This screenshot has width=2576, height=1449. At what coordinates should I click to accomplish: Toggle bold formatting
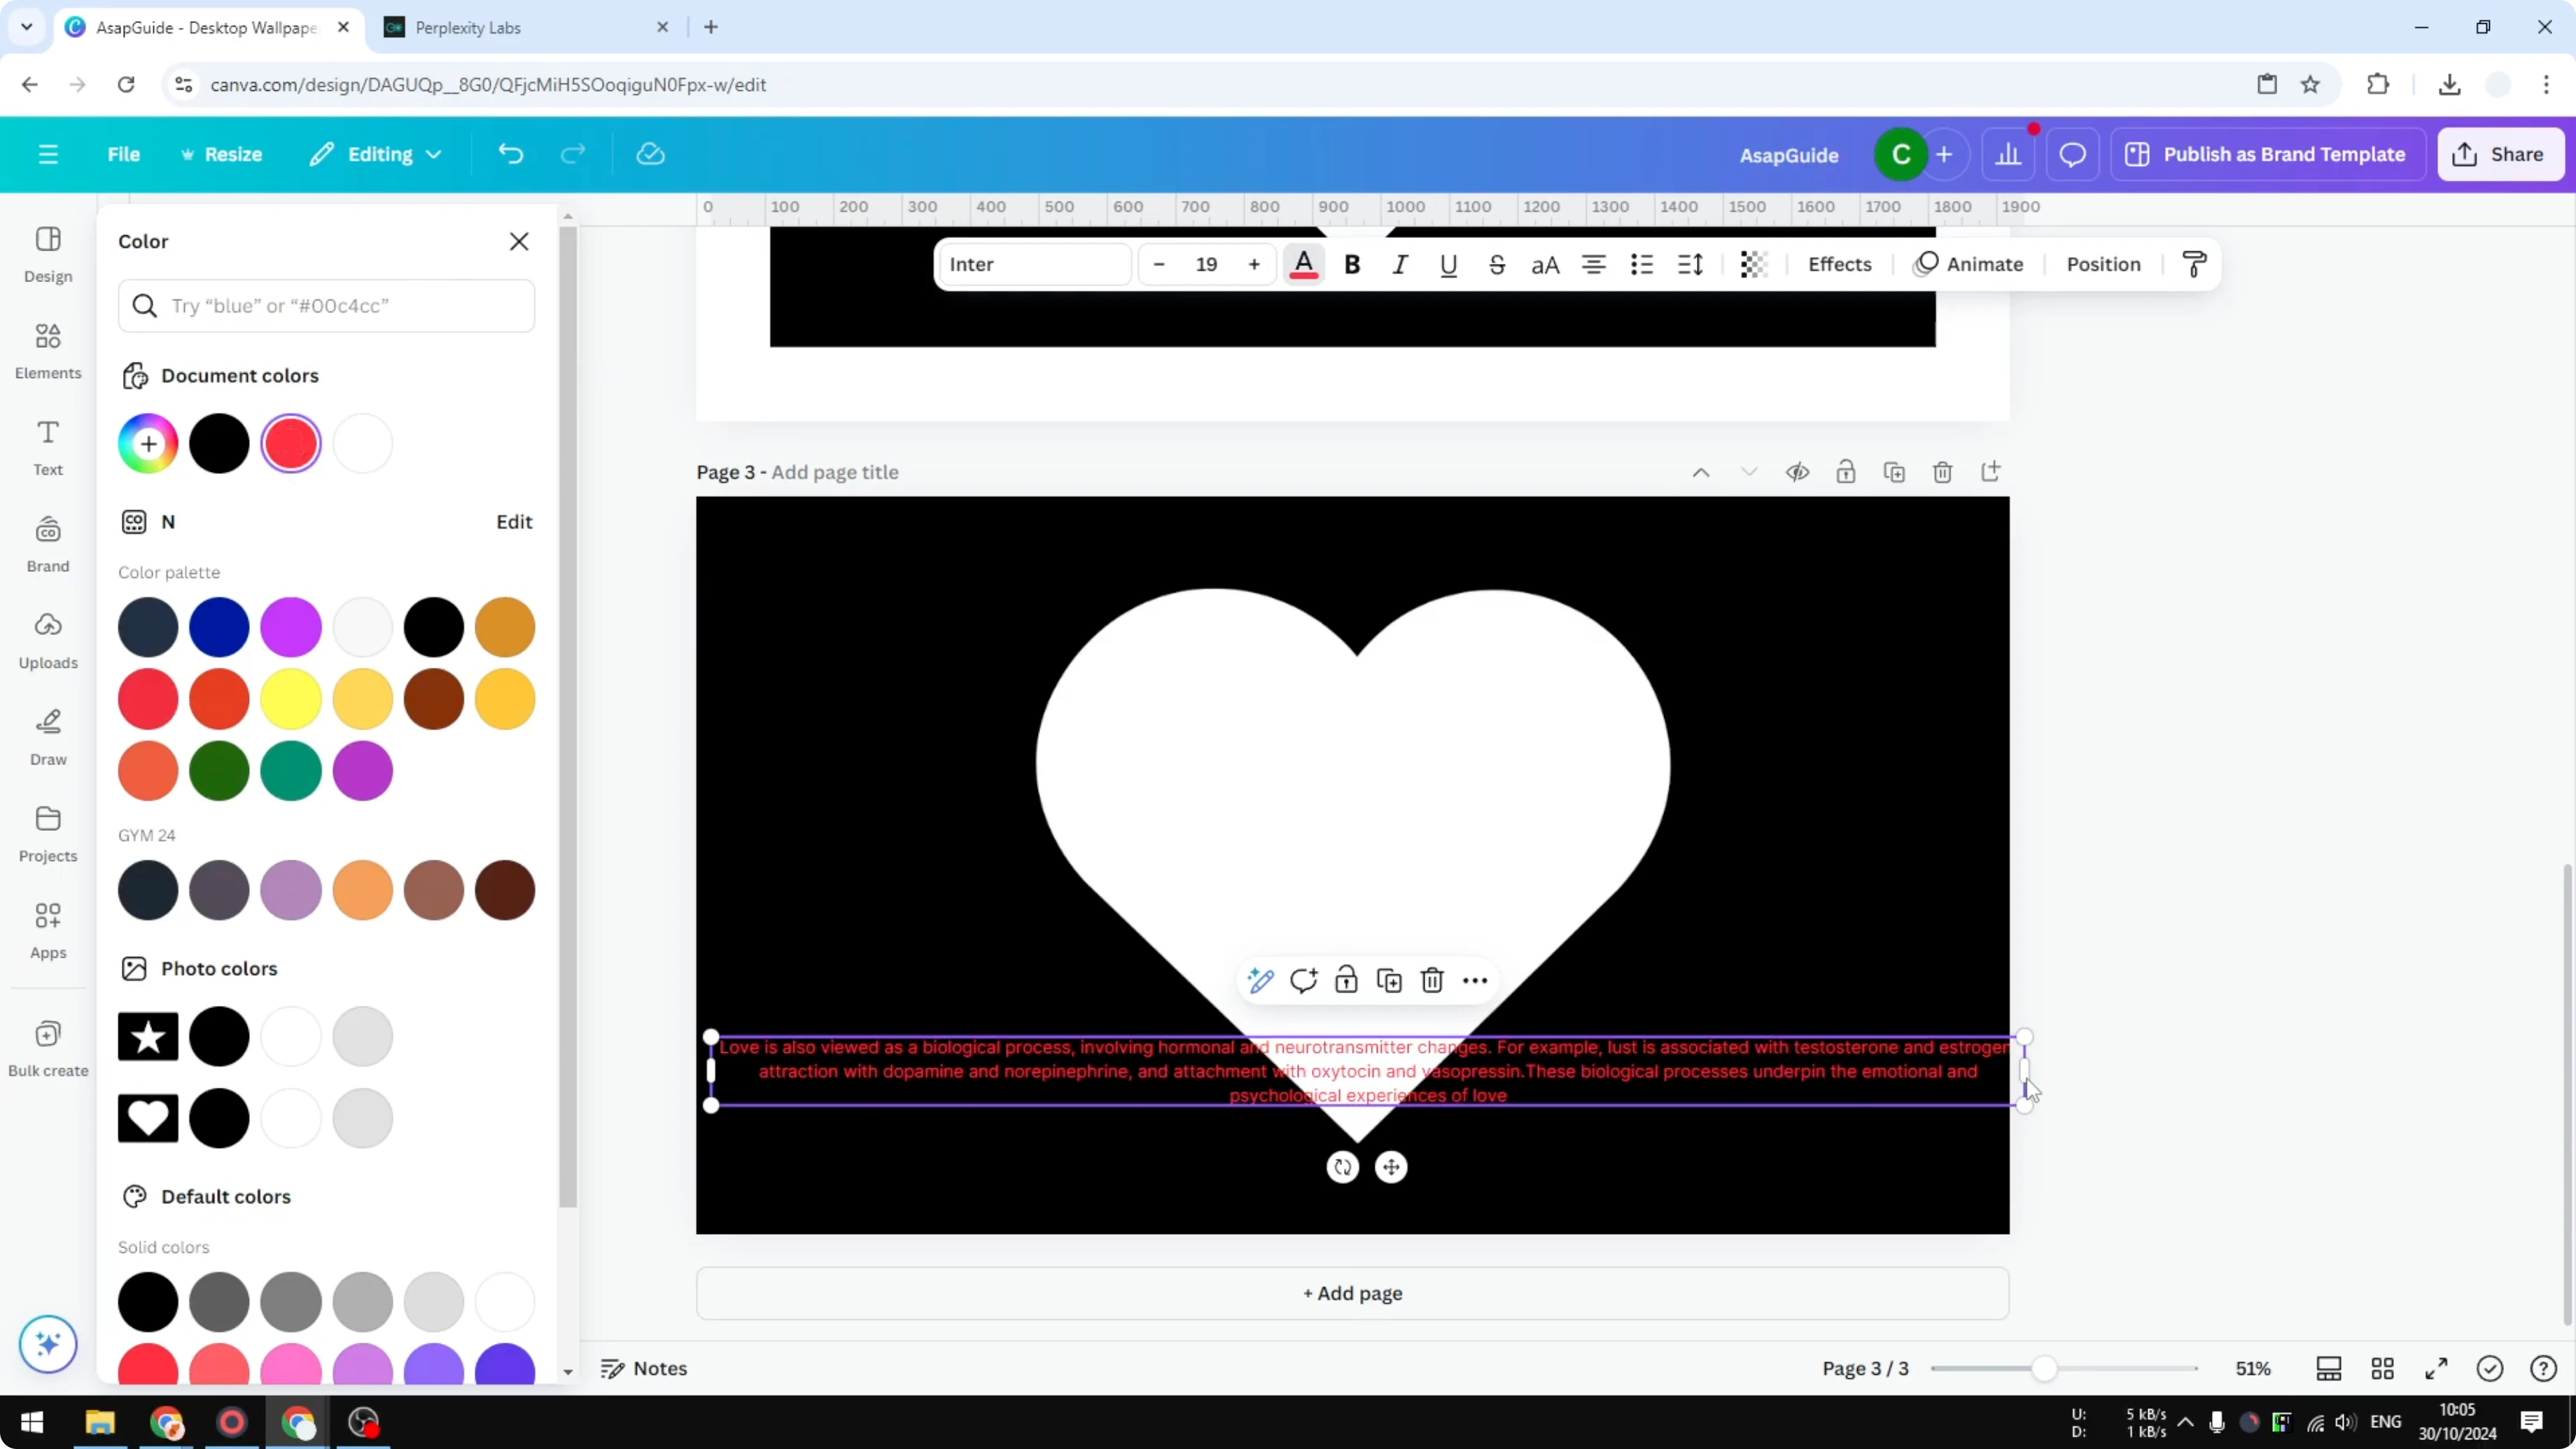[x=1352, y=265]
